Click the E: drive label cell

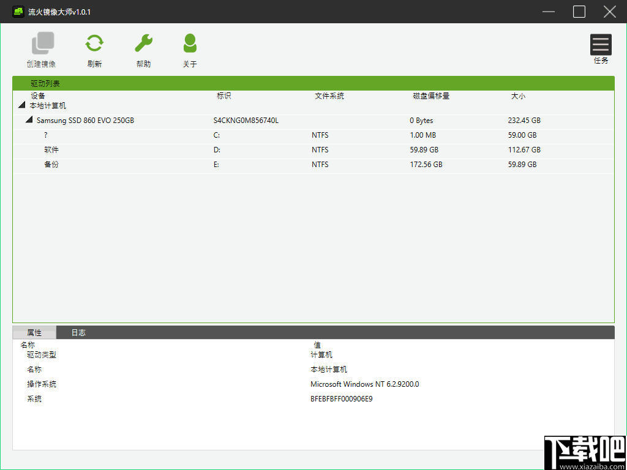216,164
